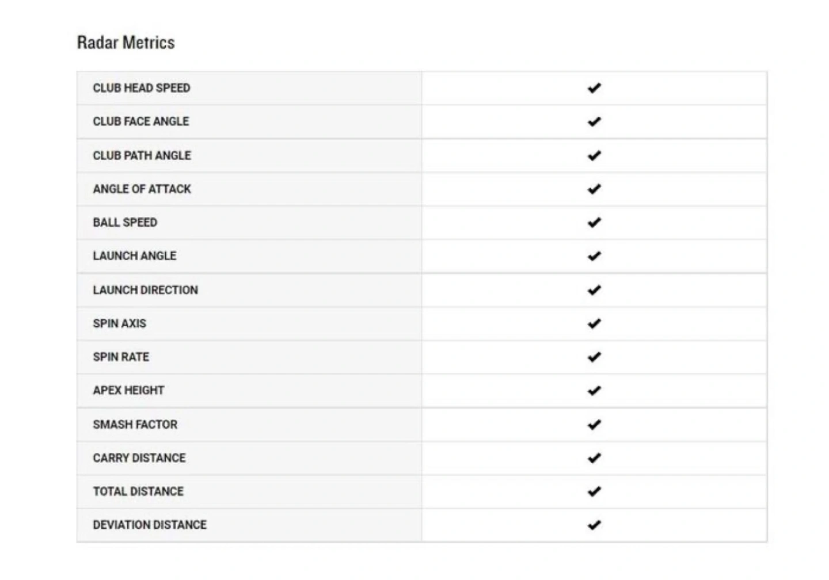Select the Apex Height checkmark

coord(594,391)
